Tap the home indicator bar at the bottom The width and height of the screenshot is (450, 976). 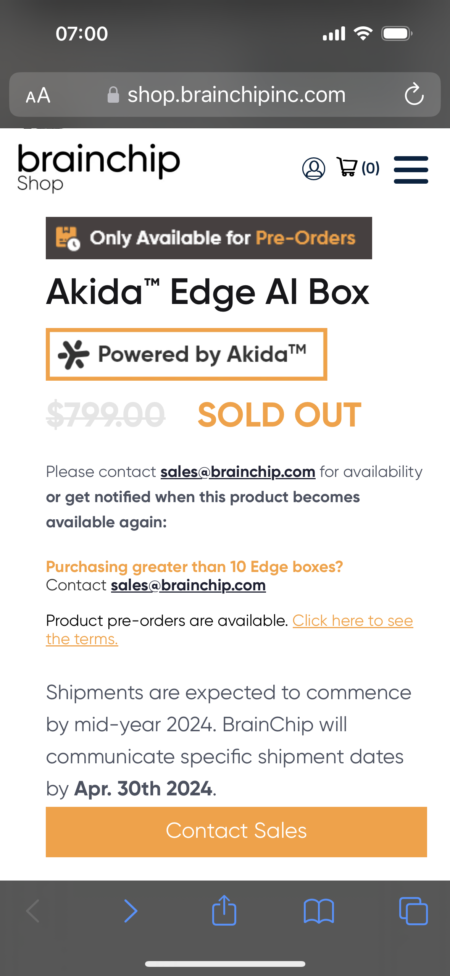(225, 964)
